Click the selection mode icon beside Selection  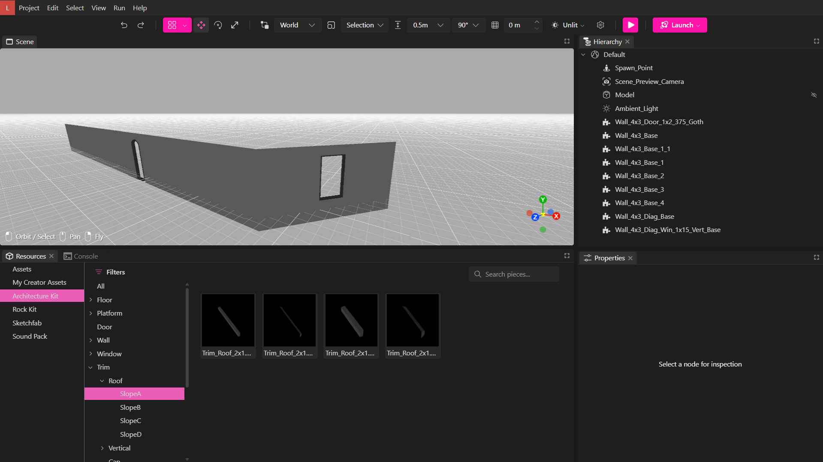point(331,25)
